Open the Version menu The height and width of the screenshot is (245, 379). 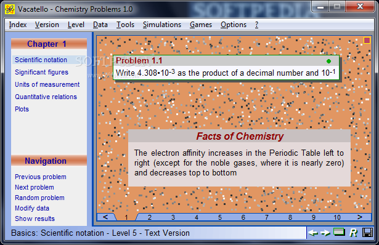point(47,25)
